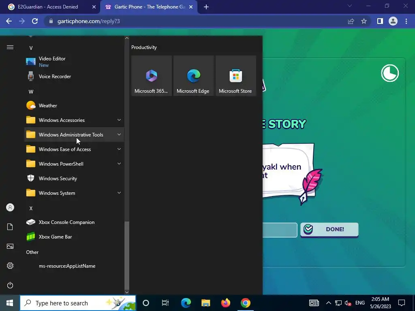Expand Windows Administrative Tools folder
Screen dimensions: 415x311
click(x=74, y=134)
